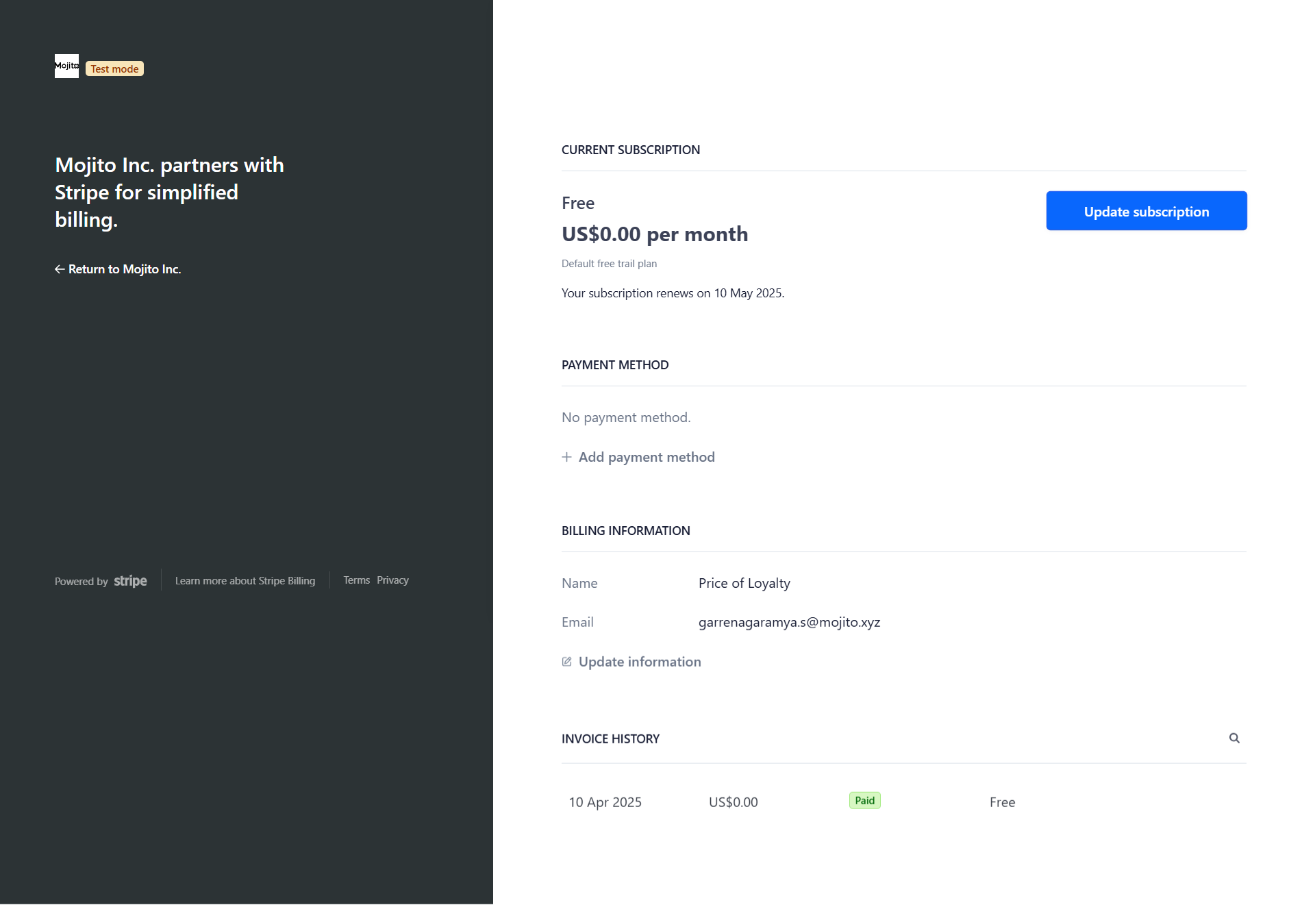The height and width of the screenshot is (905, 1315).
Task: Click the US$0.00 invoice amount
Action: (733, 802)
